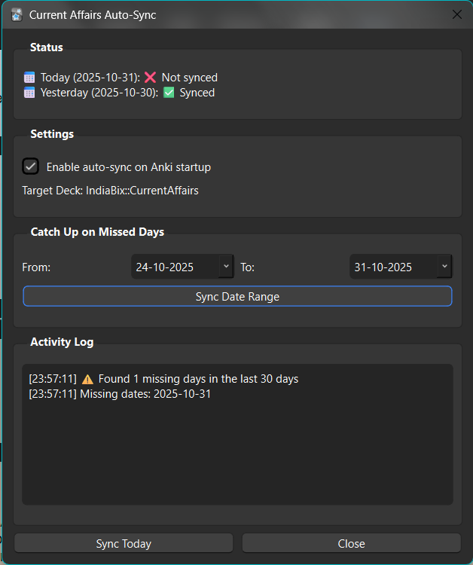Click the app icon in the title bar
Viewport: 473px width, 565px height.
16,14
